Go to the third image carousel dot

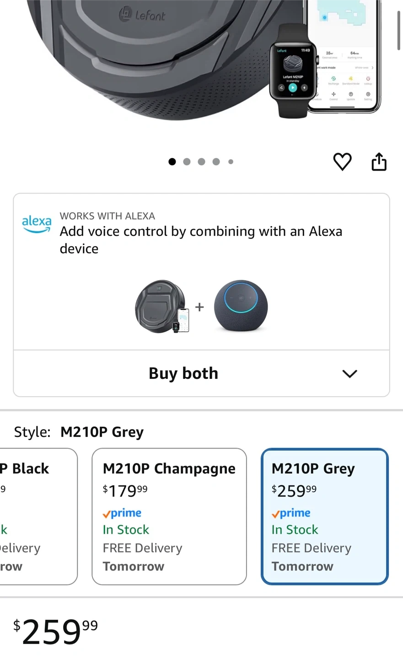click(x=201, y=162)
